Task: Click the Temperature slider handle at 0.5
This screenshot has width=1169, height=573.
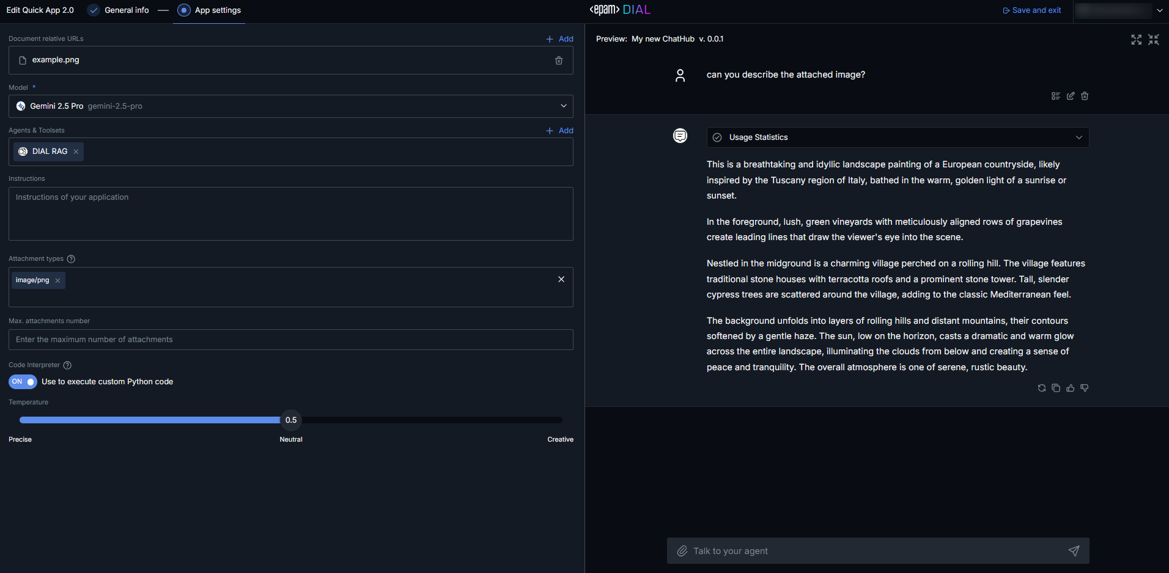Action: click(291, 420)
